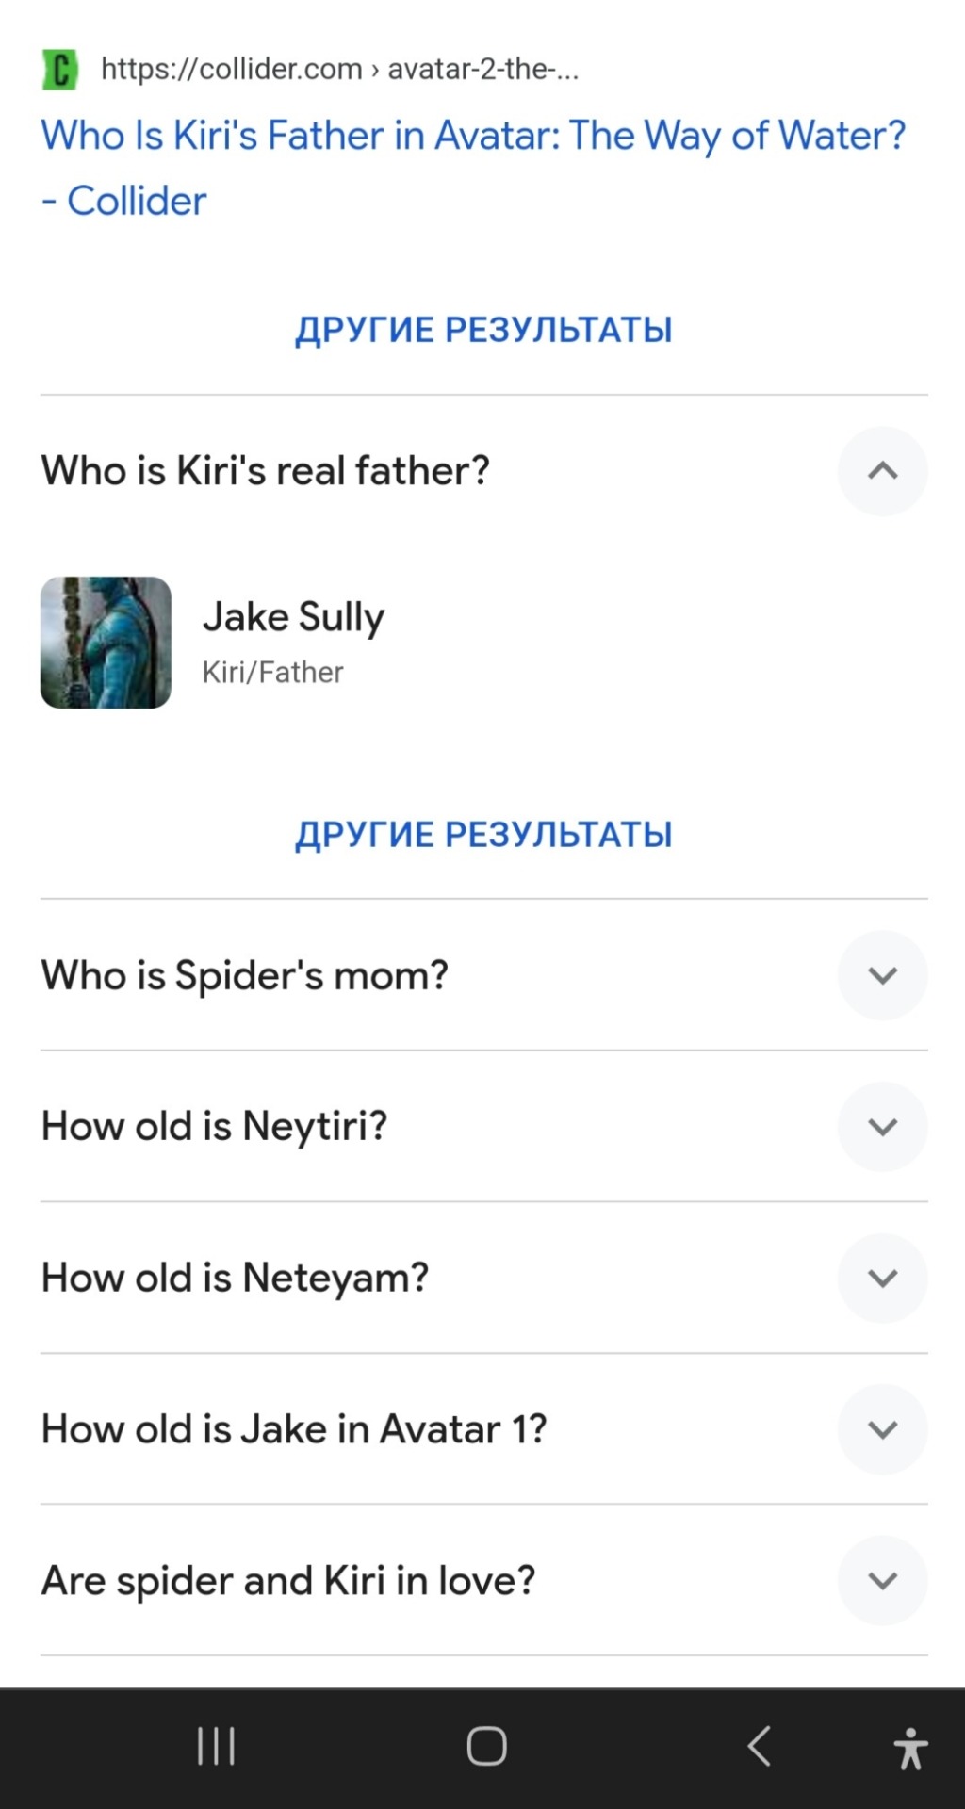Expand the How old is Neytiri question

(x=882, y=1127)
